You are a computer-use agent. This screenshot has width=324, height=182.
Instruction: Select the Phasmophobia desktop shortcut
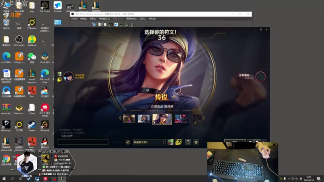(x=6, y=126)
